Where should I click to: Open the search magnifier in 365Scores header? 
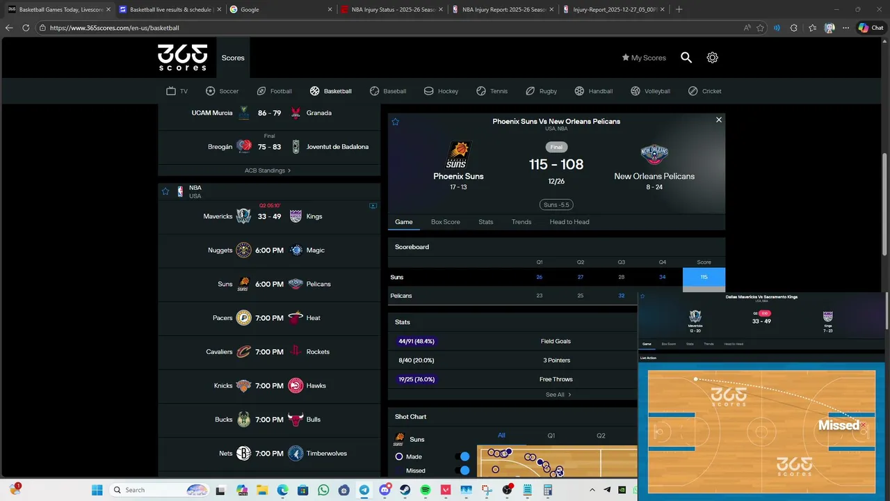[686, 58]
